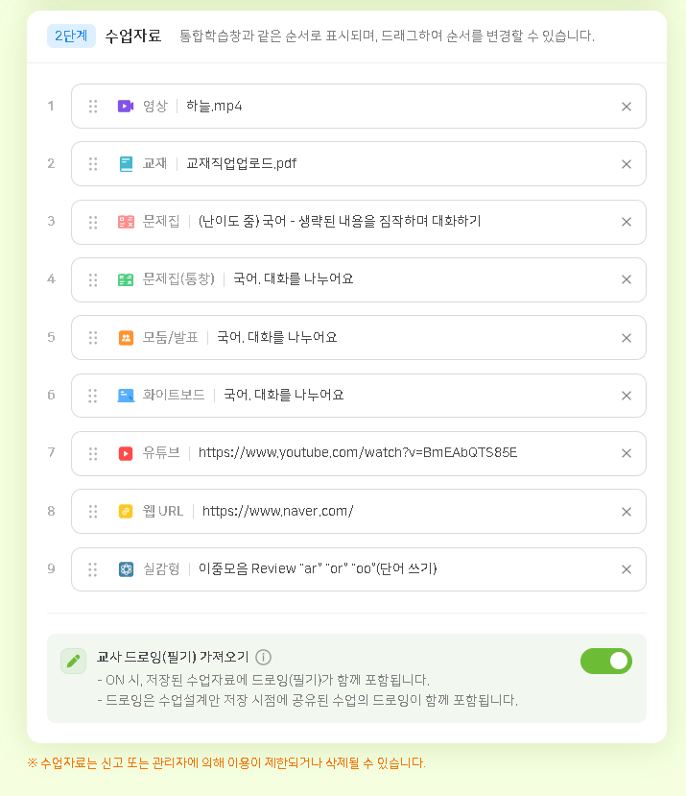Click the yellow 웹 URL link icon
The width and height of the screenshot is (686, 796).
pyautogui.click(x=126, y=511)
